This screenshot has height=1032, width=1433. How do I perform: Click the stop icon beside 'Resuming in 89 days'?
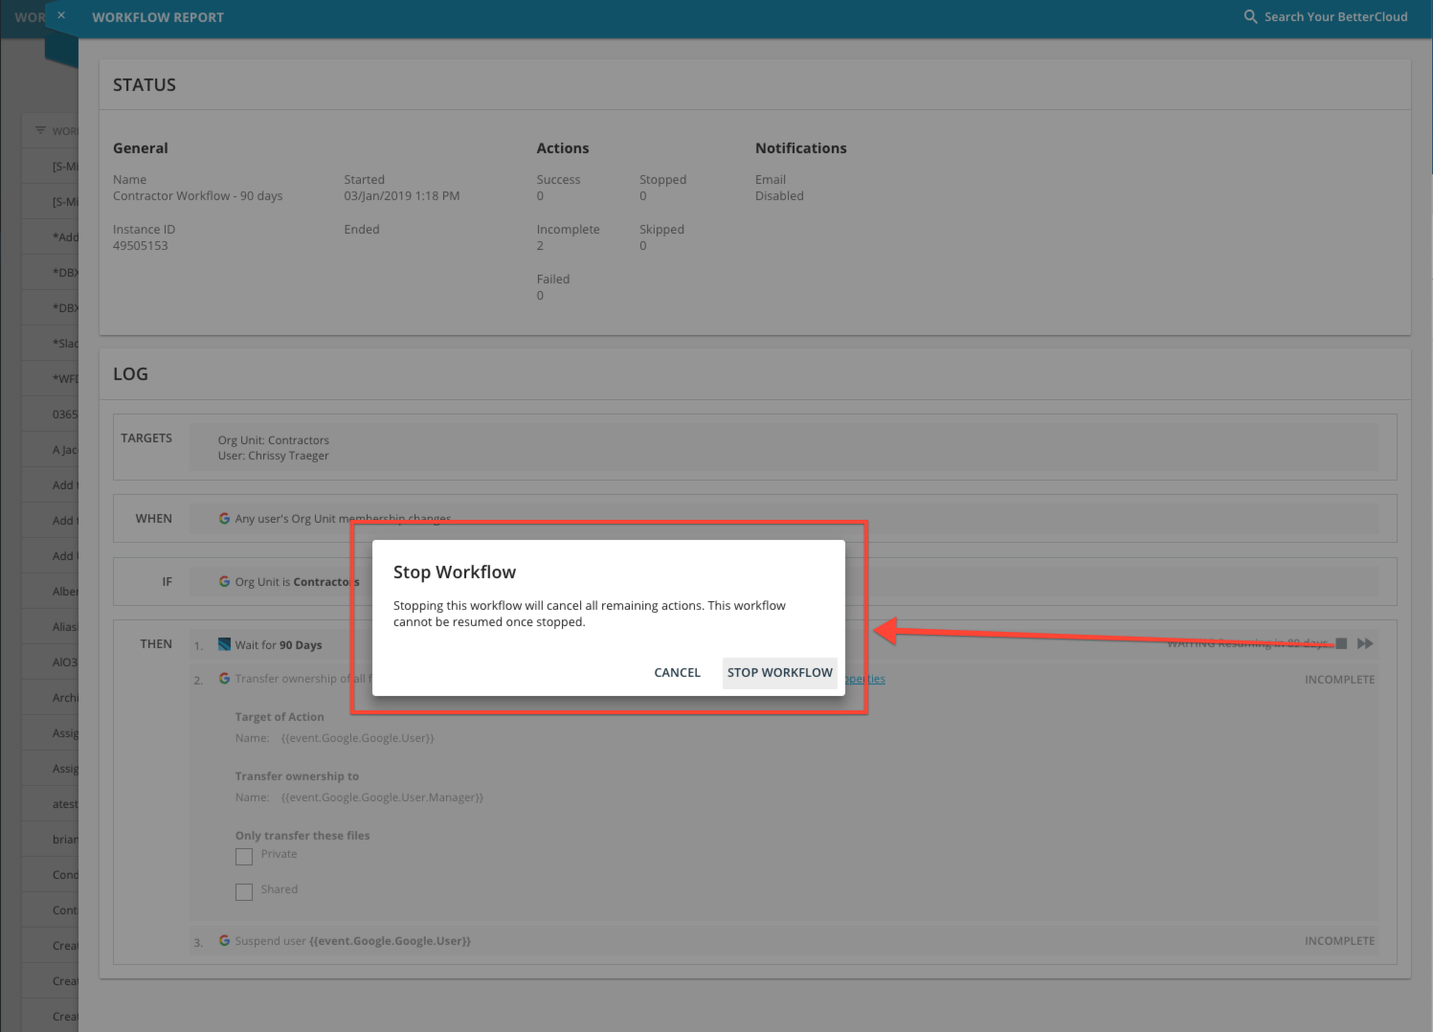coord(1342,643)
